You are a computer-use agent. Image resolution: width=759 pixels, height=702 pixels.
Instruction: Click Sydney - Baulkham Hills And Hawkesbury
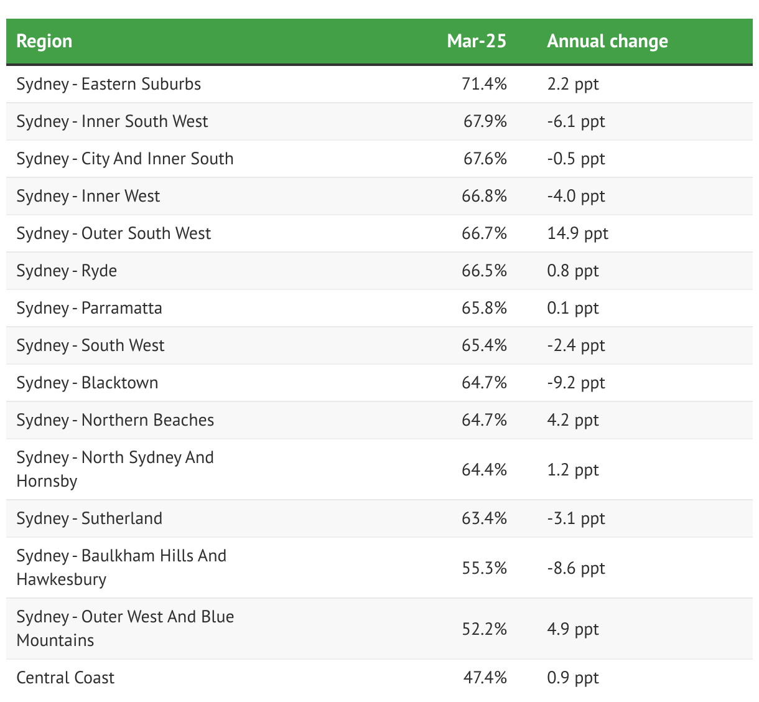click(x=121, y=568)
